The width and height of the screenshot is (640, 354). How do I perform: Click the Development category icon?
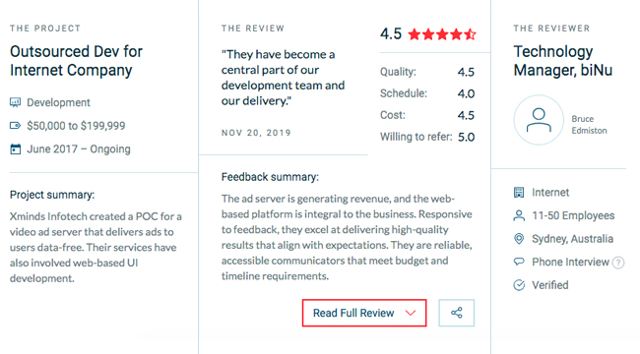click(x=15, y=102)
